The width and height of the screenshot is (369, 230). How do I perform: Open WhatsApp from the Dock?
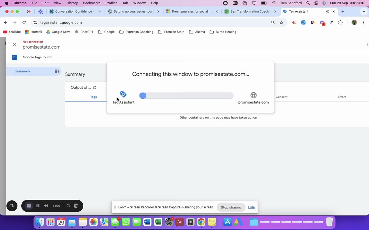(x=126, y=222)
